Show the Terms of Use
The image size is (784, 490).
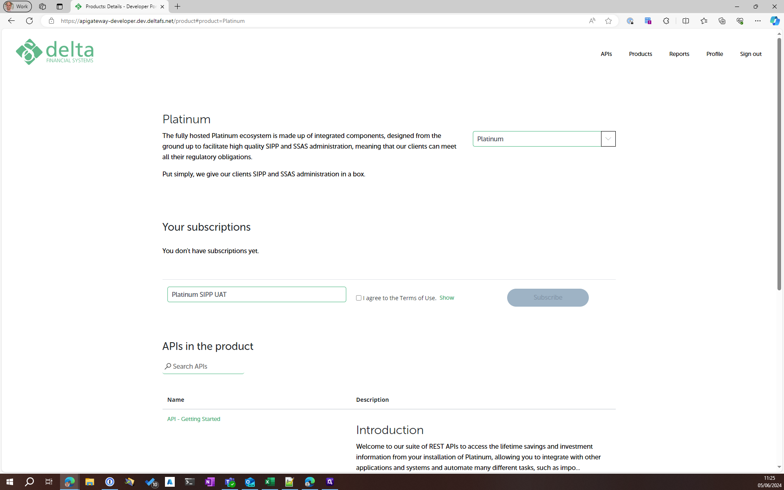446,298
